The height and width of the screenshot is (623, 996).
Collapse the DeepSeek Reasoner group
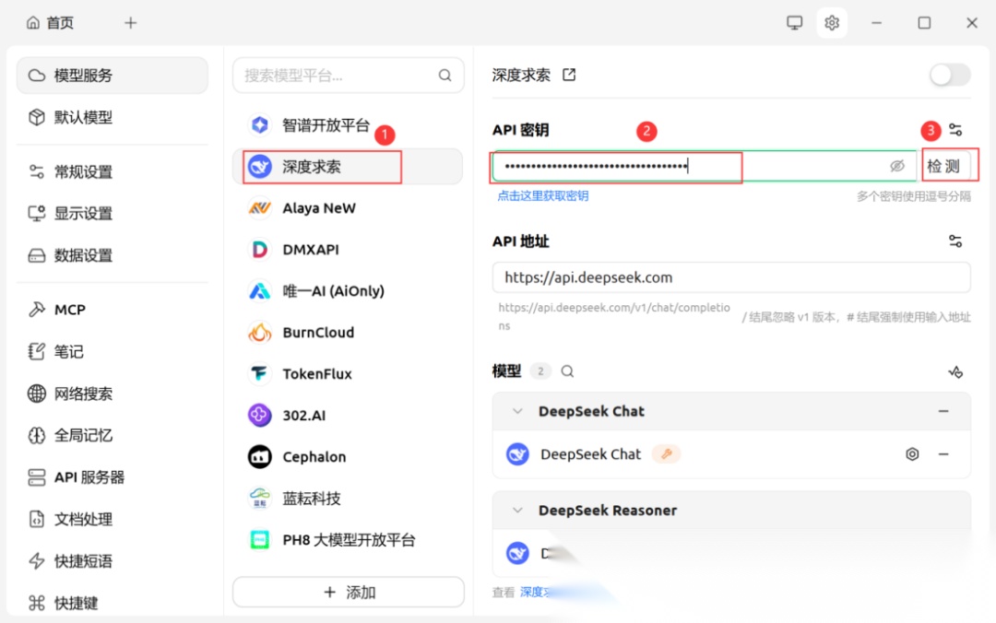click(x=517, y=511)
